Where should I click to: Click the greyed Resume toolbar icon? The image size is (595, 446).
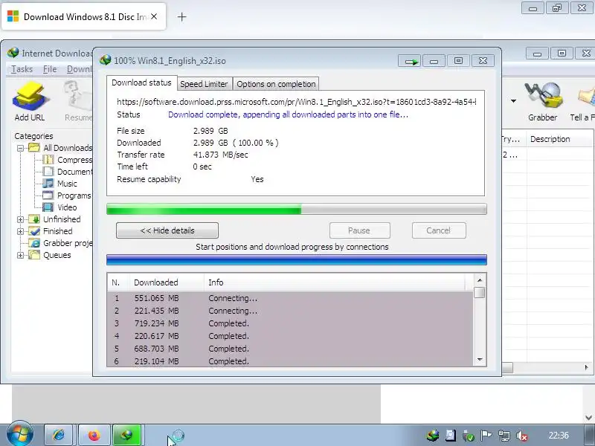point(78,101)
